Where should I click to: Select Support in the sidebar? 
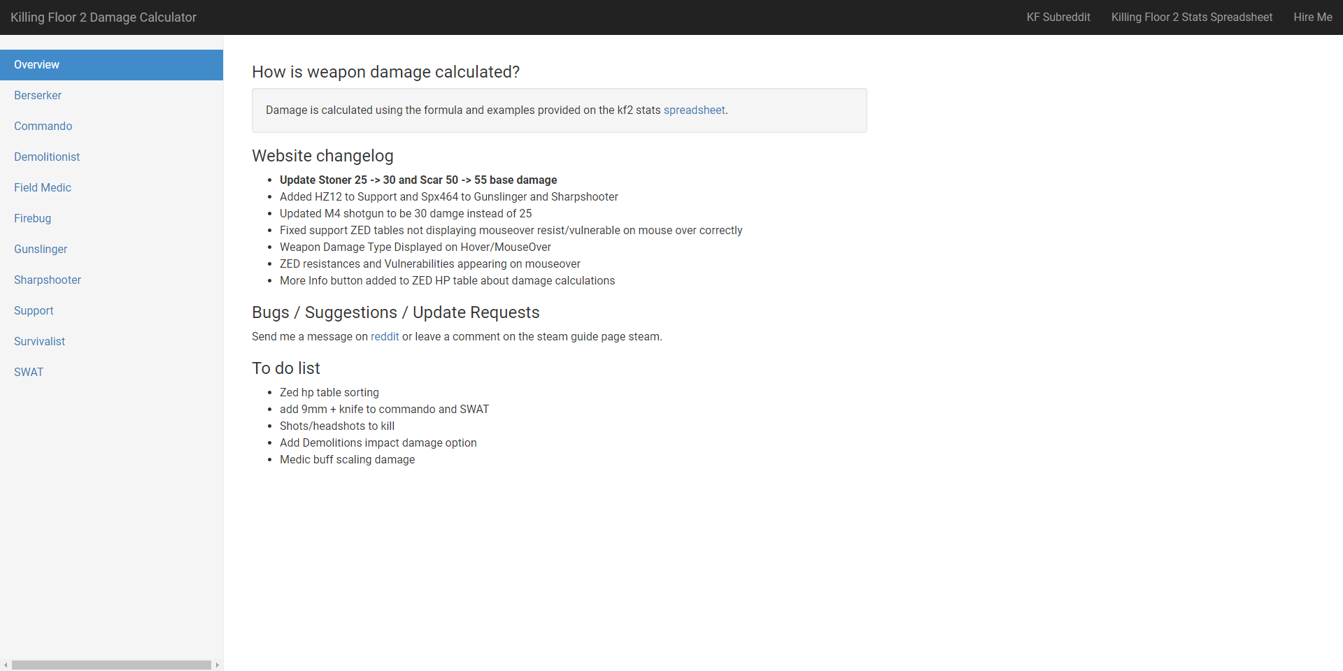[x=111, y=311]
